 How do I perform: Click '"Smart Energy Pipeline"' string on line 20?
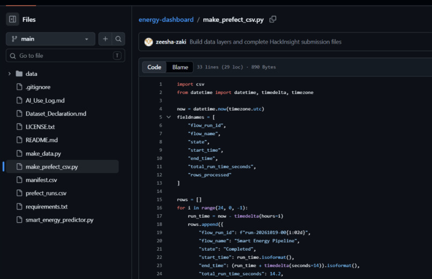click(x=266, y=241)
